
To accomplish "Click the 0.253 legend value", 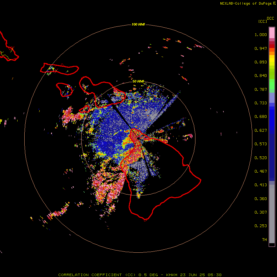I will point(261,226).
